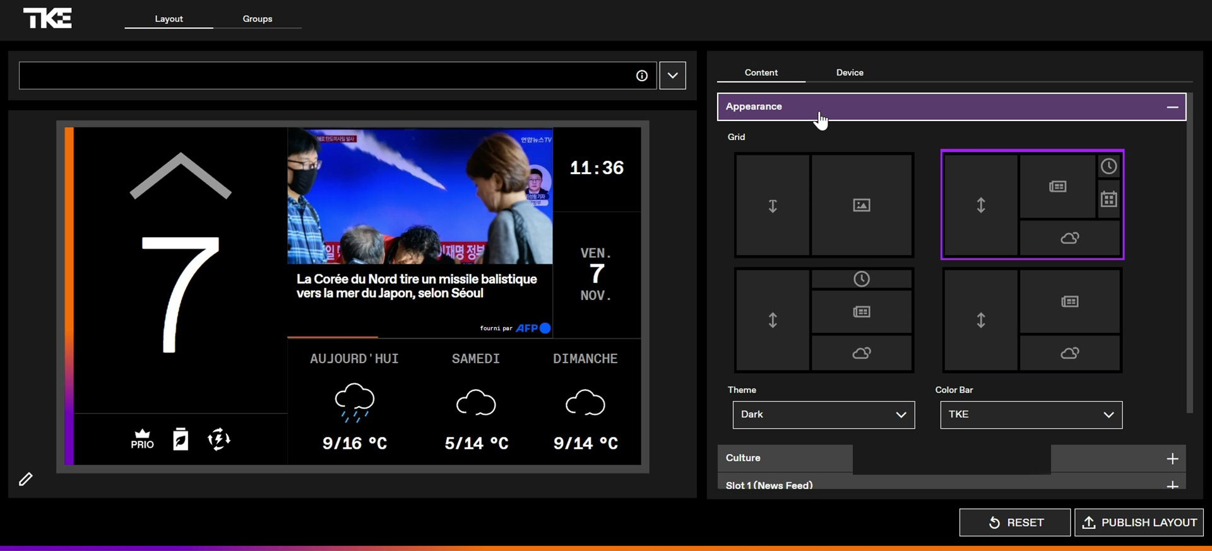This screenshot has width=1212, height=551.
Task: Switch to the Device tab
Action: click(x=850, y=72)
